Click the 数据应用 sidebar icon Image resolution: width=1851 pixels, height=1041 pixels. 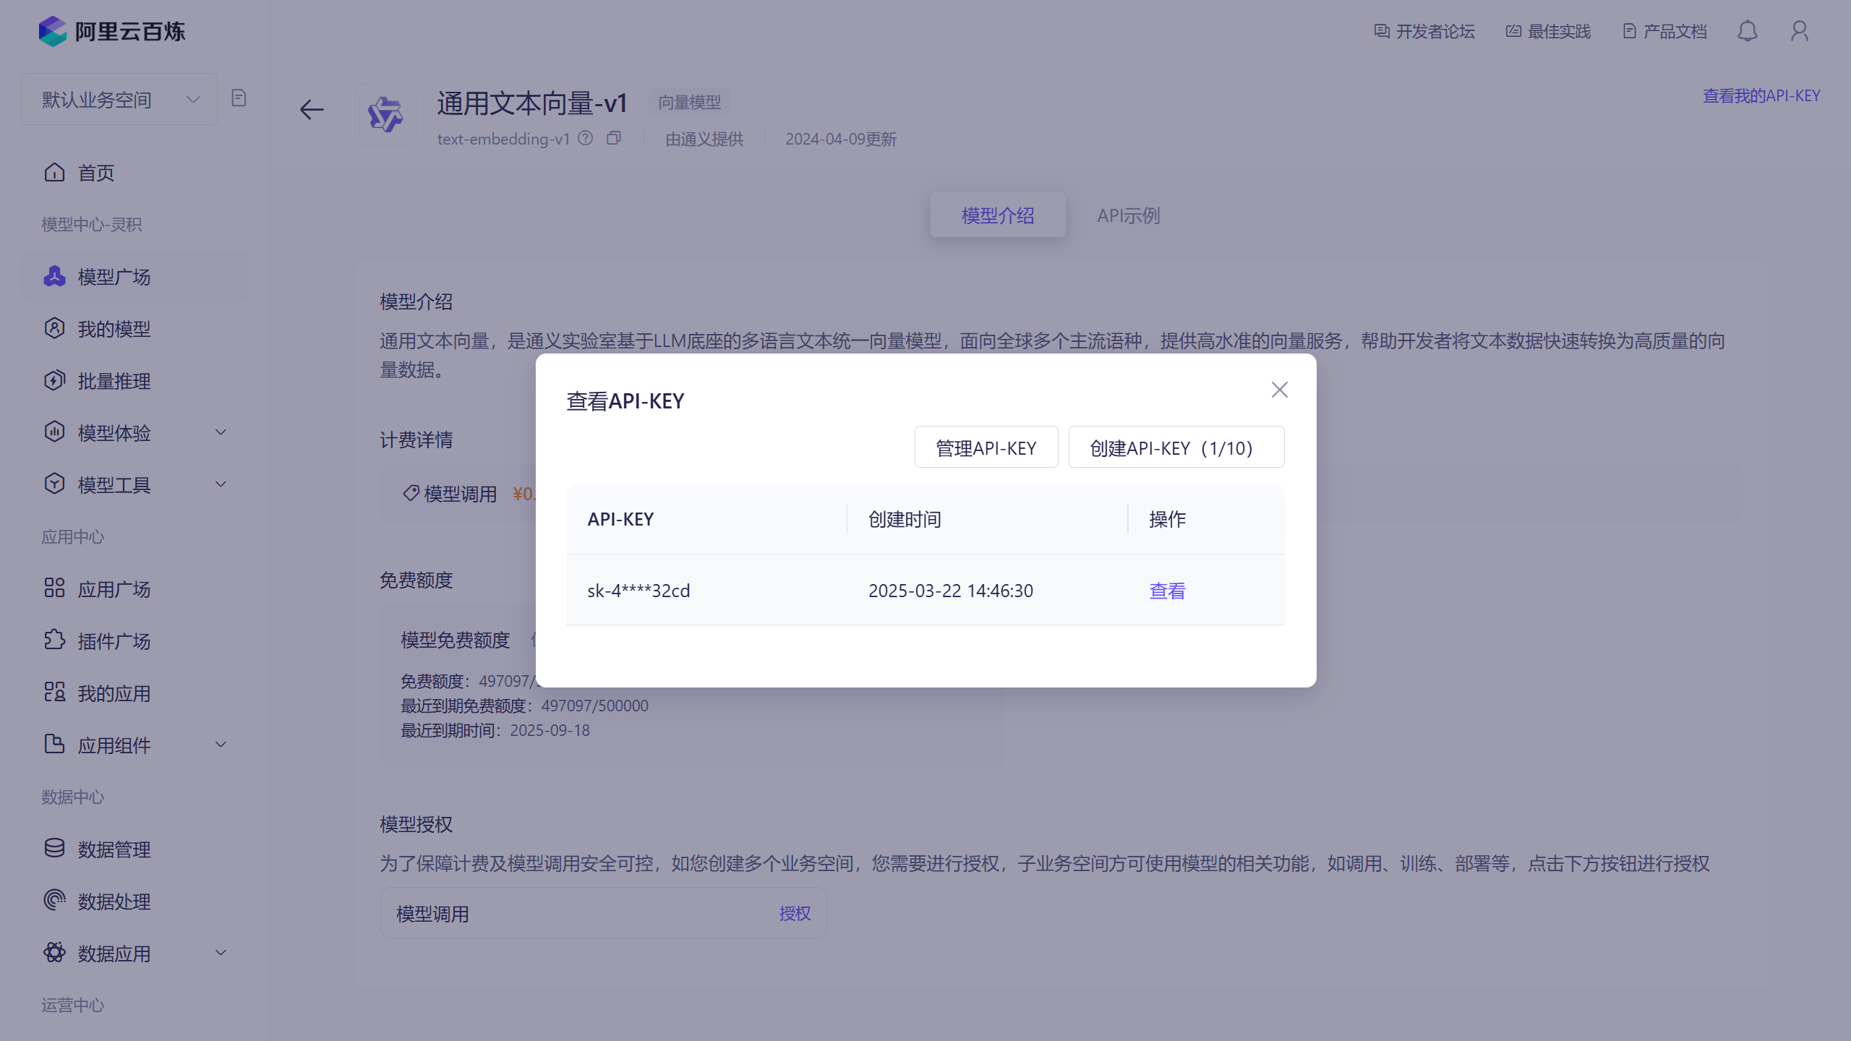pos(54,953)
